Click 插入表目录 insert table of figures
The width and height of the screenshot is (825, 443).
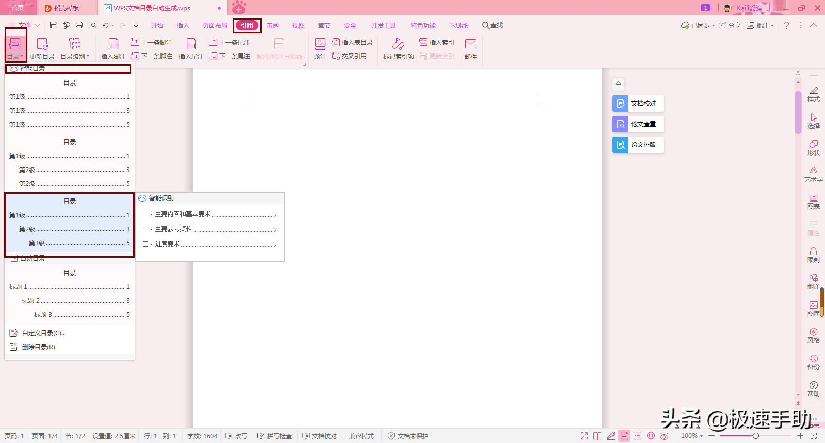pos(352,42)
